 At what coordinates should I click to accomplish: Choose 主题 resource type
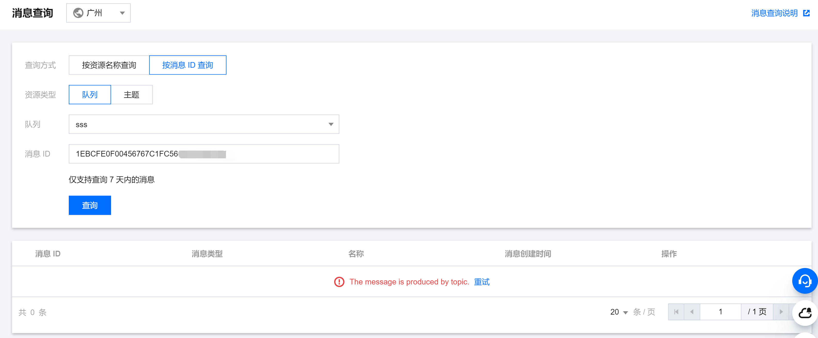point(131,94)
